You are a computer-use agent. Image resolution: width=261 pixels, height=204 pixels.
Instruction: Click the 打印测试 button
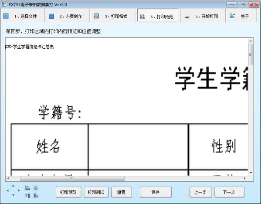tap(96, 192)
